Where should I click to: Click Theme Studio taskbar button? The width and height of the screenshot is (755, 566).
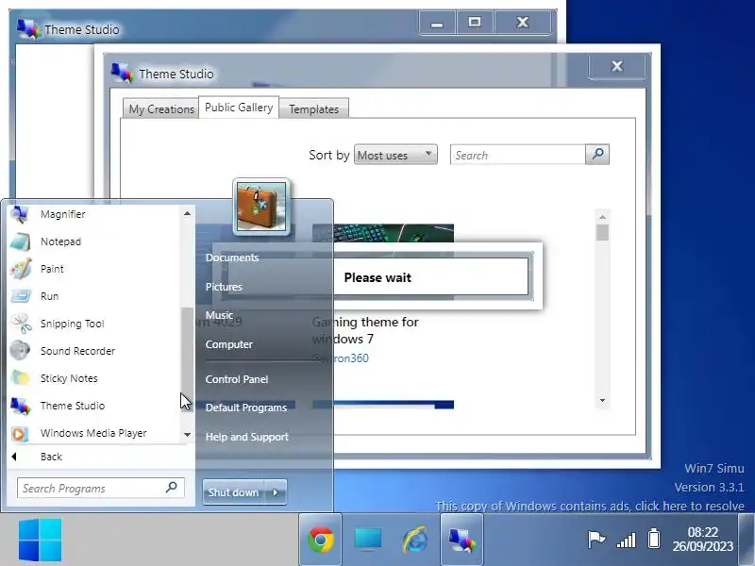pyautogui.click(x=461, y=539)
